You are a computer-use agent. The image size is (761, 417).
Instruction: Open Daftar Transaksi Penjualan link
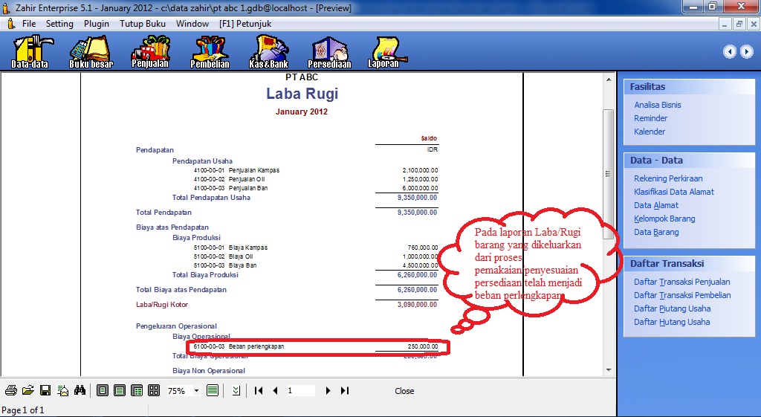(x=681, y=282)
